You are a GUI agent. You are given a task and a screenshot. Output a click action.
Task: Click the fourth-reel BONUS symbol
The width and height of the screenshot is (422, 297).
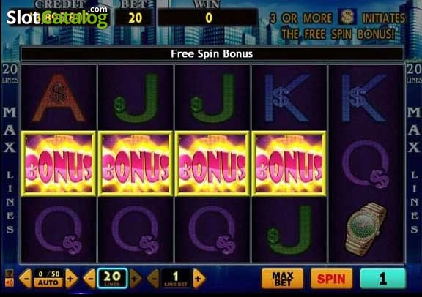(289, 163)
